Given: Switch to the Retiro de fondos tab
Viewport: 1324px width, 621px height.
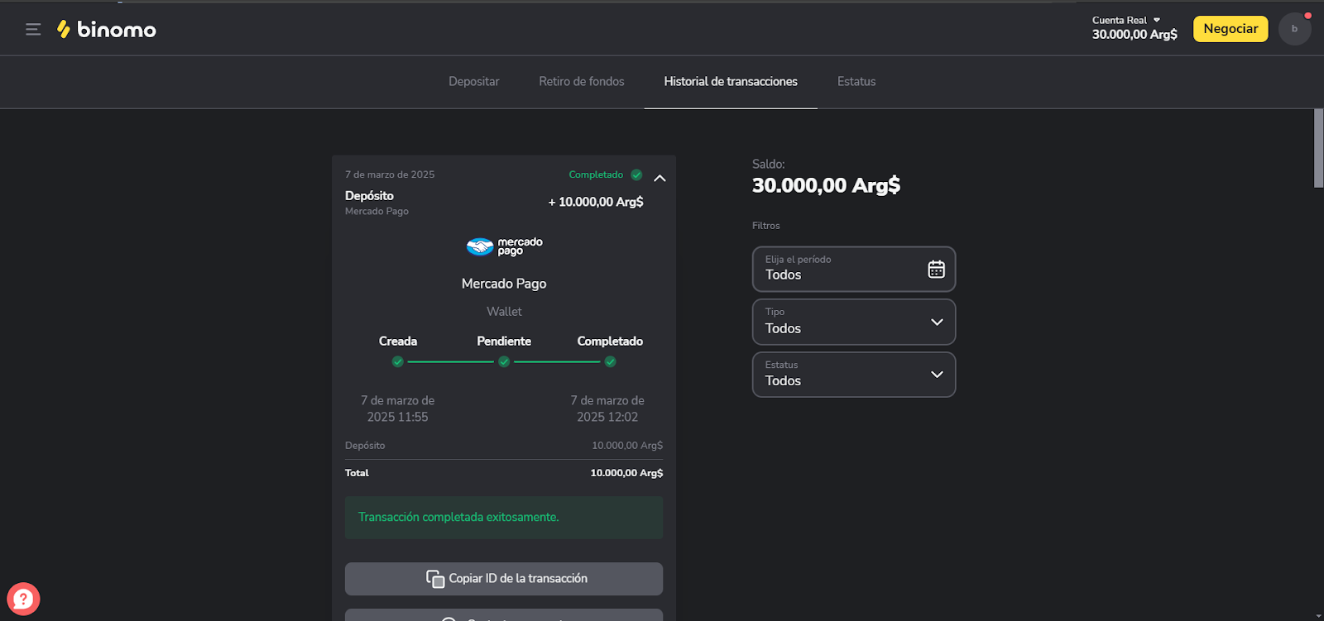Looking at the screenshot, I should tap(581, 82).
